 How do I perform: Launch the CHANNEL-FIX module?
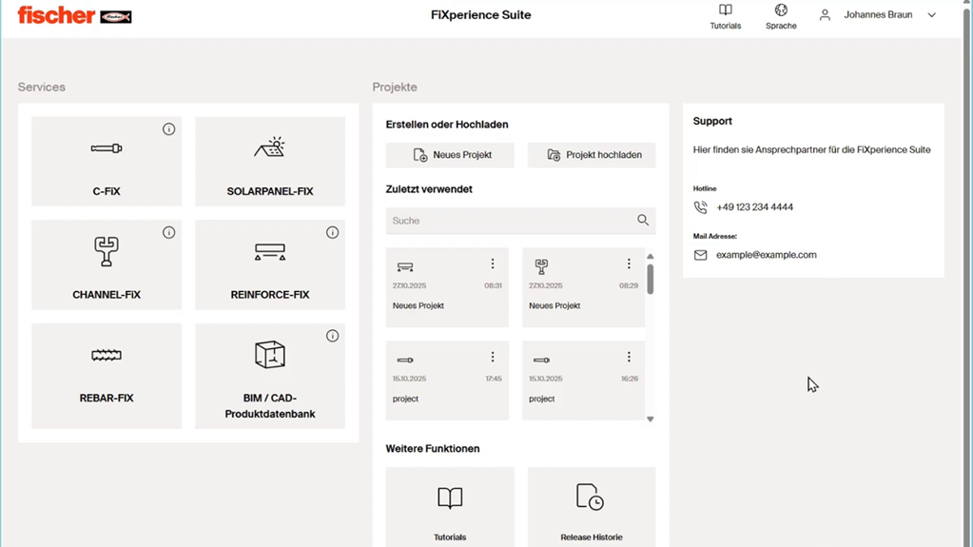point(106,265)
